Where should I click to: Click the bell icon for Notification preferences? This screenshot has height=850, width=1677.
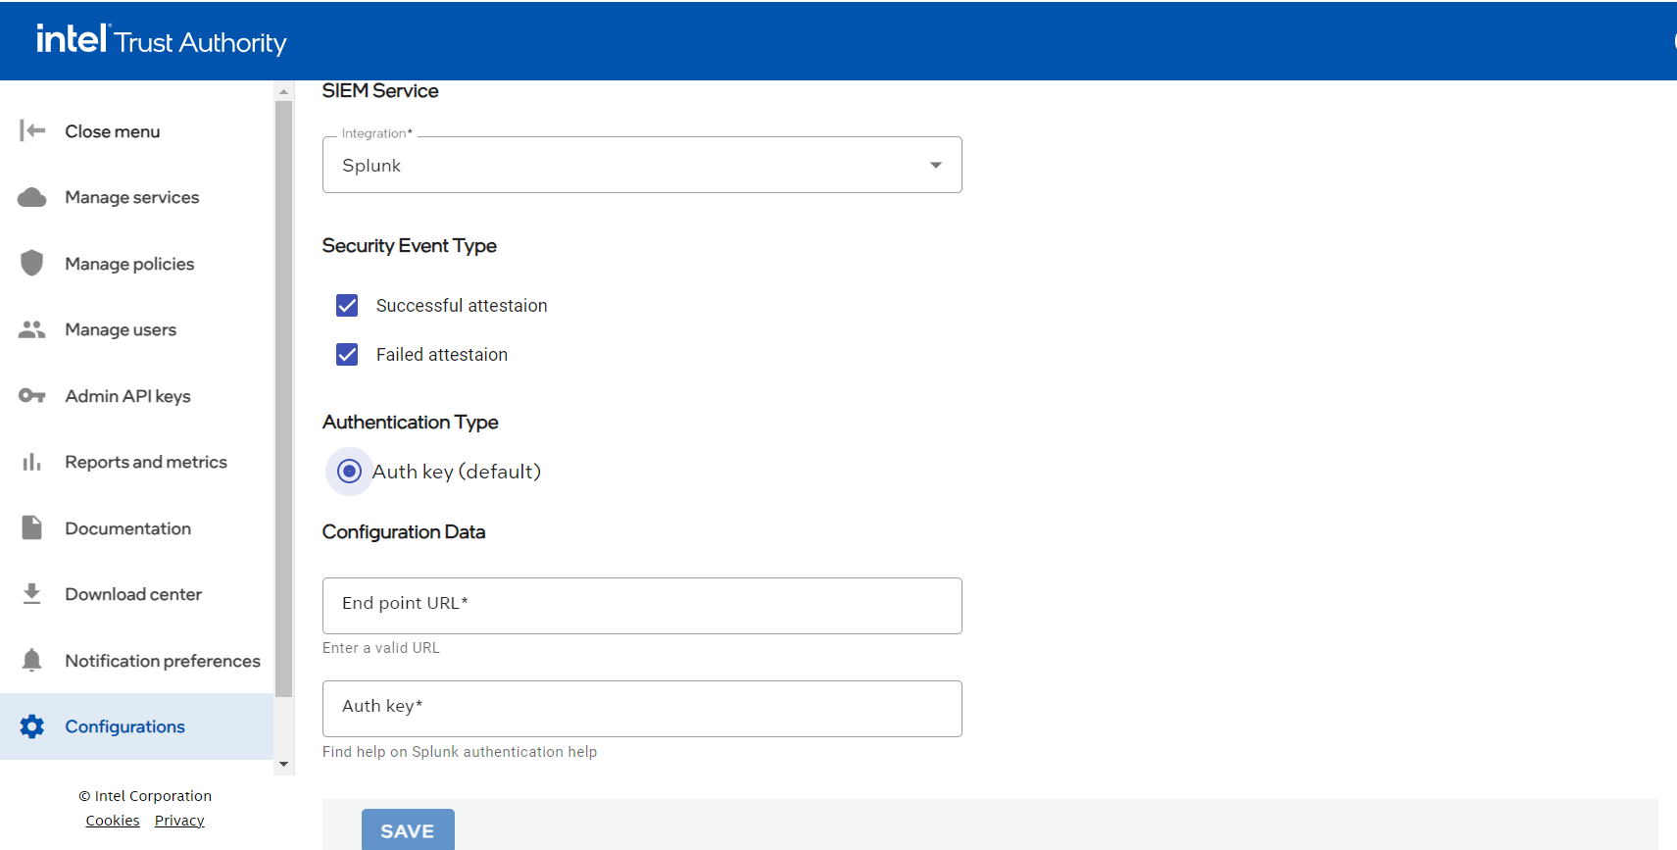pyautogui.click(x=32, y=660)
